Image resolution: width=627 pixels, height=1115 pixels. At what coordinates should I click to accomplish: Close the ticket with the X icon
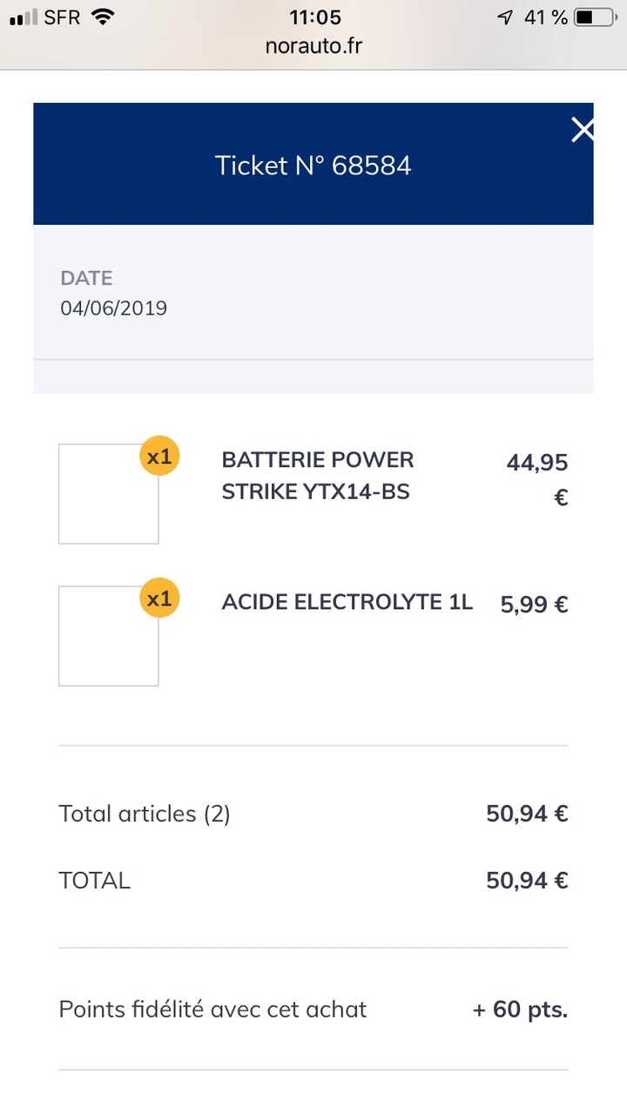point(582,130)
